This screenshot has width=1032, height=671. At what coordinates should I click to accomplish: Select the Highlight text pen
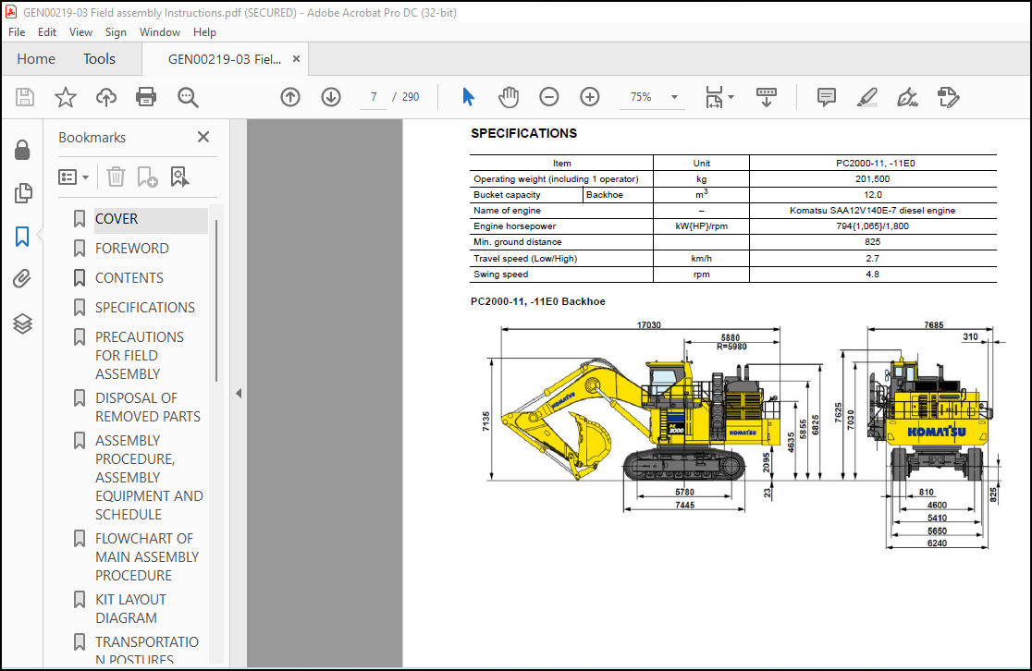[x=866, y=97]
